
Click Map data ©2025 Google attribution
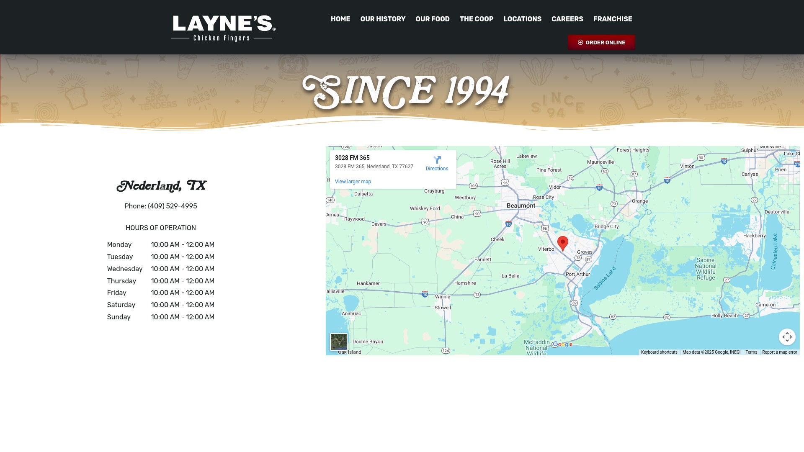711,352
